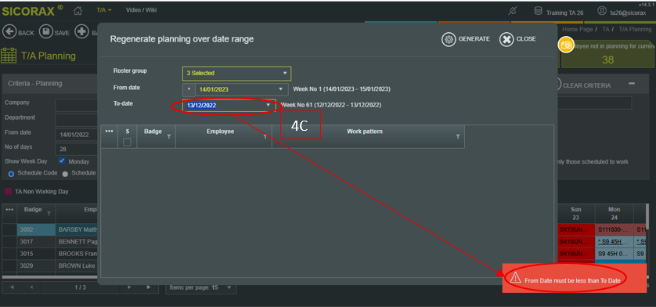This screenshot has height=307, width=656.
Task: Click the BACK arrow icon
Action: (9, 32)
